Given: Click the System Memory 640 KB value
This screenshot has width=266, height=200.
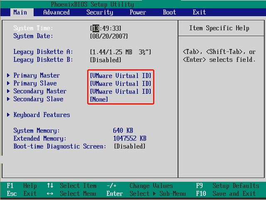Looking at the screenshot, I should [x=123, y=130].
